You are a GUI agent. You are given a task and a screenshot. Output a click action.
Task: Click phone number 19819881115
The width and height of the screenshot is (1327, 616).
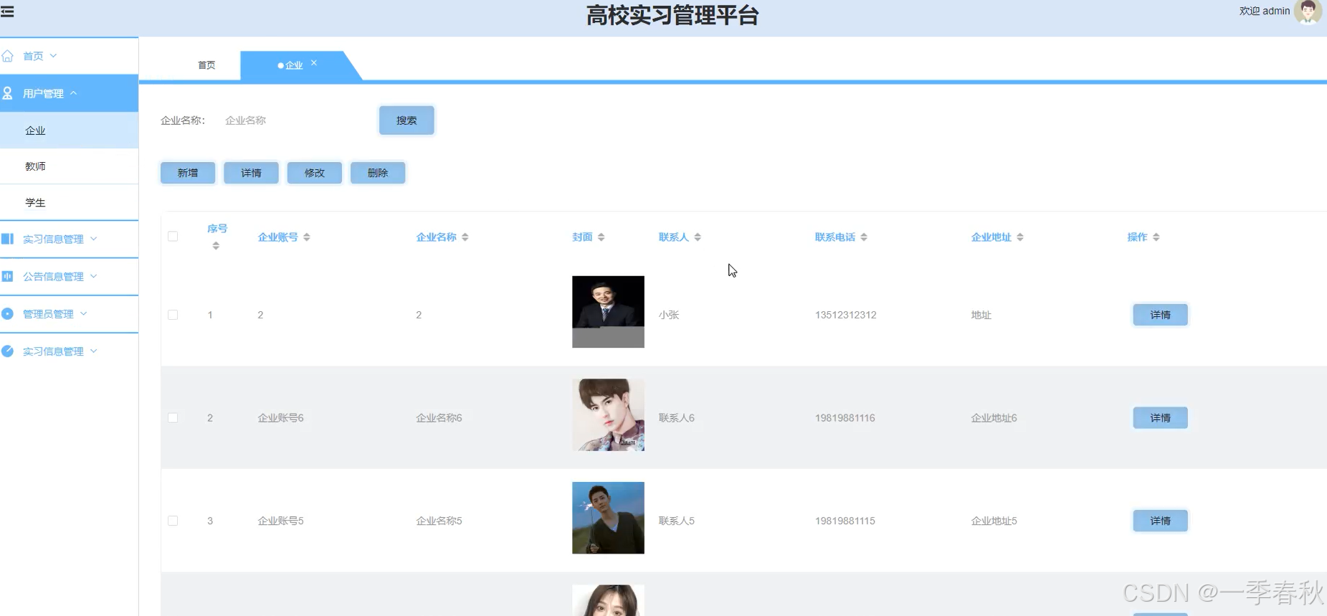click(845, 521)
